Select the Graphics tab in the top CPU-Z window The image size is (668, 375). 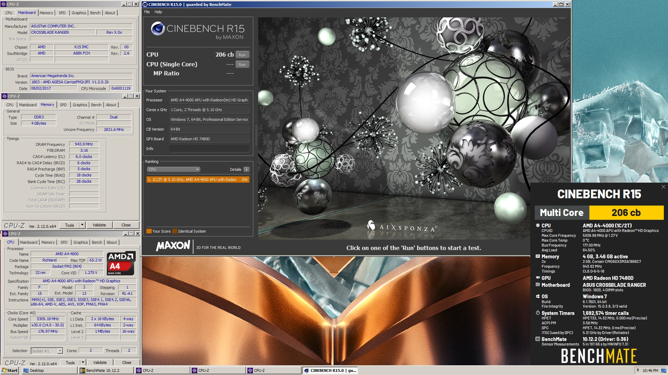(79, 13)
